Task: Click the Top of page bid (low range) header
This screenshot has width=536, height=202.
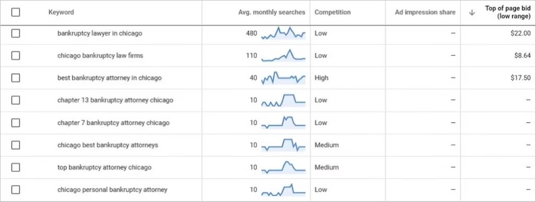Action: 508,12
